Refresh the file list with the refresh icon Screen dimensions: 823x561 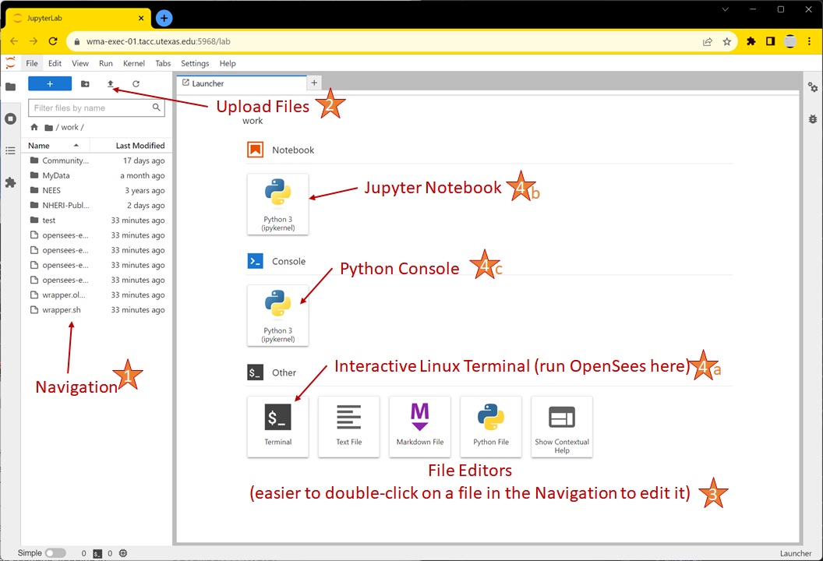[136, 83]
